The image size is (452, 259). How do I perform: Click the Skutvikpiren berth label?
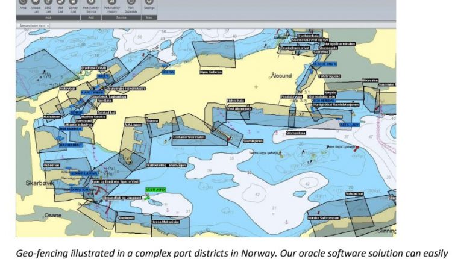point(253,141)
